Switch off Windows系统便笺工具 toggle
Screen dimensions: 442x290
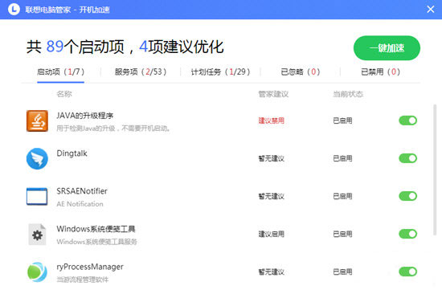[407, 234]
